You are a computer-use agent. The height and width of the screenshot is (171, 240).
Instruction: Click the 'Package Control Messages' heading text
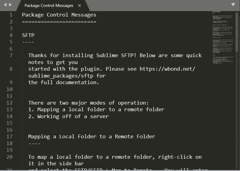click(59, 15)
